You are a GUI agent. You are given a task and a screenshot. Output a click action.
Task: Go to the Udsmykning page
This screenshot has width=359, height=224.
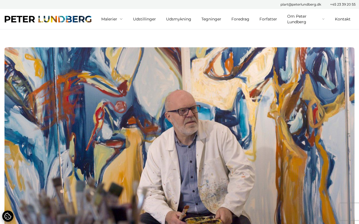click(x=179, y=19)
